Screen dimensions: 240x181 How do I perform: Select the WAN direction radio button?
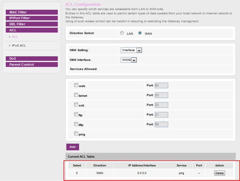pyautogui.click(x=140, y=33)
